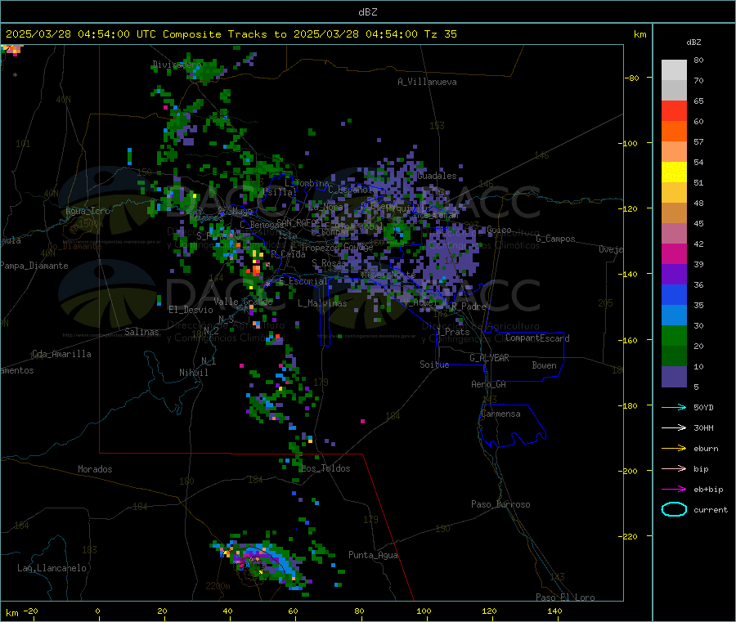
Task: Click the Paso_El_Loro map label
Action: click(565, 597)
